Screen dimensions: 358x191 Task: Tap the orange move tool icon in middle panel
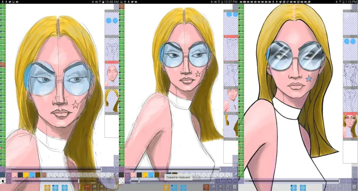pyautogui.click(x=166, y=188)
